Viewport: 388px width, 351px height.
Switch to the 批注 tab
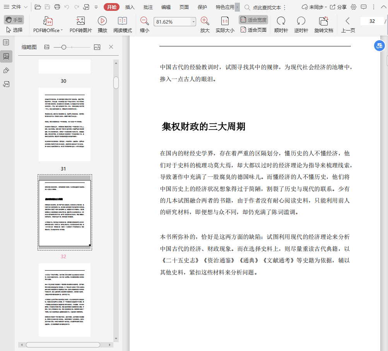point(148,7)
